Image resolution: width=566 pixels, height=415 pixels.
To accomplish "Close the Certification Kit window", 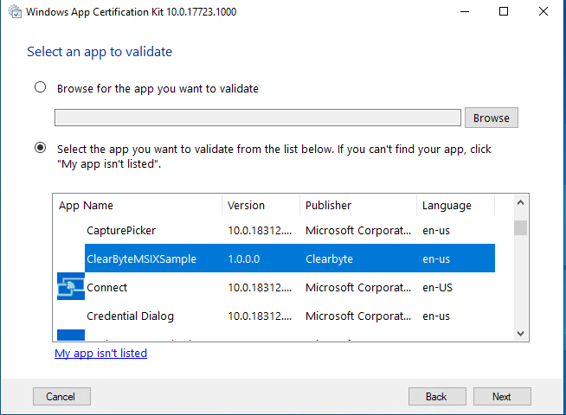I will click(543, 11).
